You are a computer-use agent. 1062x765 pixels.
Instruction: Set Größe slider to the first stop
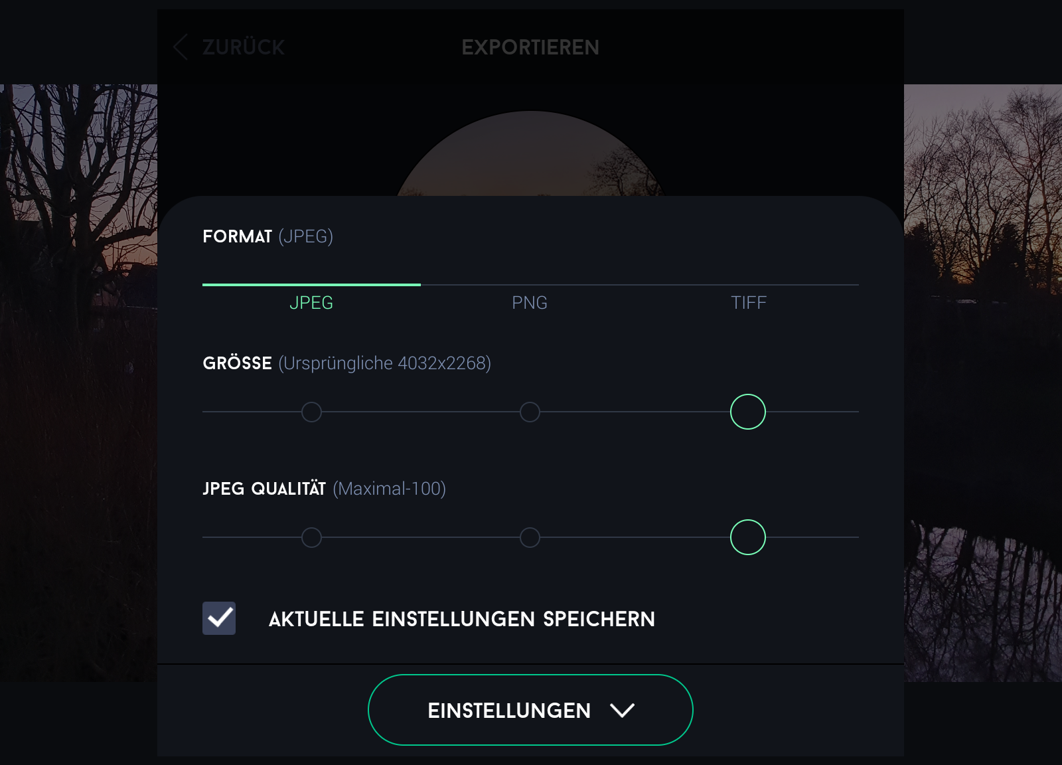coord(311,412)
